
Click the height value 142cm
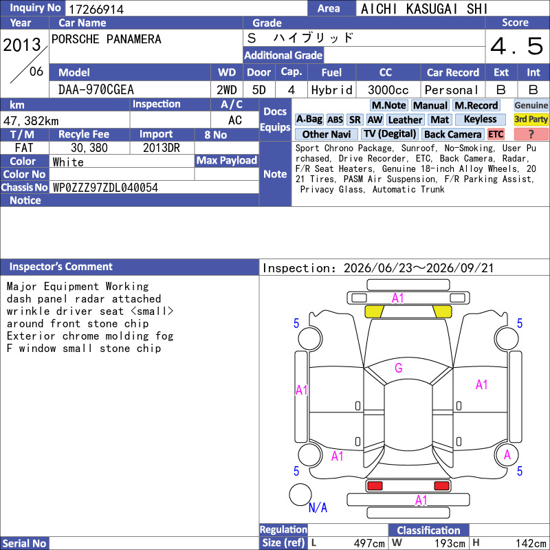pos(531,543)
